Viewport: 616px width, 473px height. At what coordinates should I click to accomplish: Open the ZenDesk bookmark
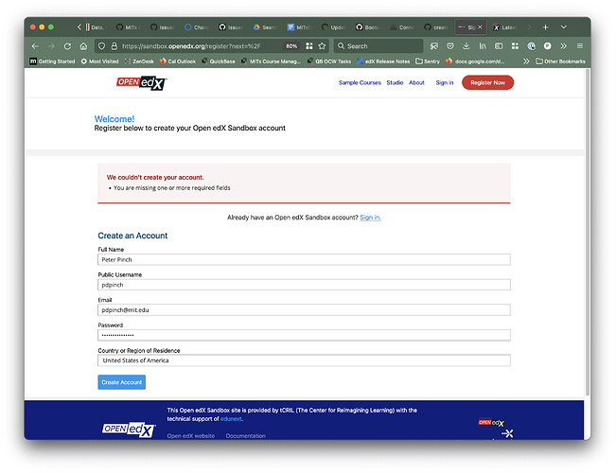tap(139, 61)
